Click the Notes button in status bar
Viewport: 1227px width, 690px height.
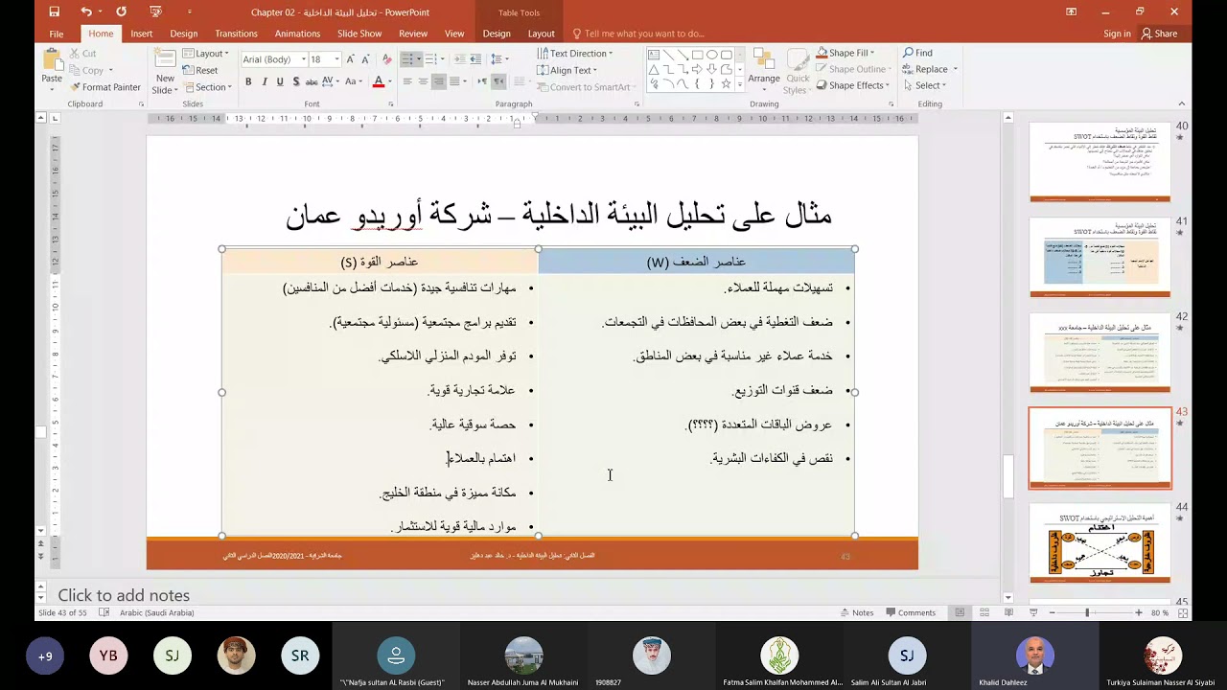click(x=857, y=612)
